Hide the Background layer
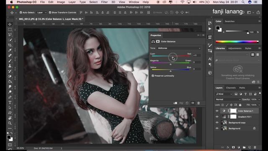The height and width of the screenshot is (151, 268). (x=217, y=128)
